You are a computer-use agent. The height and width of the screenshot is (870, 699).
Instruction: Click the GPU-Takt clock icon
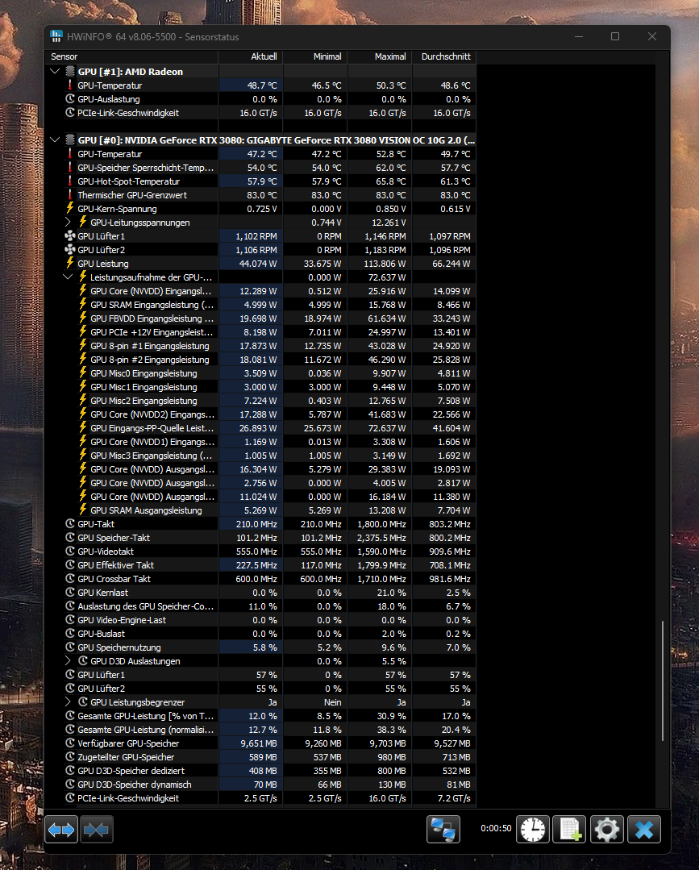coord(70,524)
